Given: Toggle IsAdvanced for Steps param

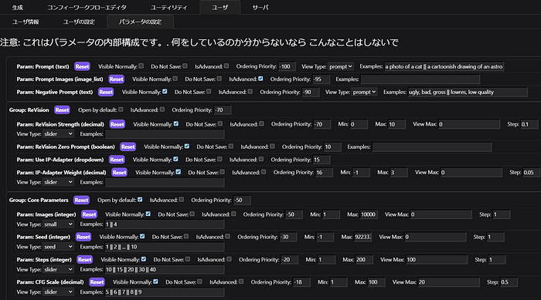Looking at the screenshot, I should pos(229,259).
